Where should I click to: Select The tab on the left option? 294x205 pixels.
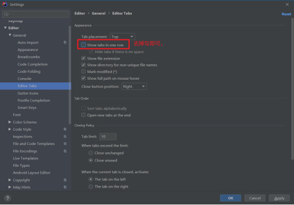(90, 180)
